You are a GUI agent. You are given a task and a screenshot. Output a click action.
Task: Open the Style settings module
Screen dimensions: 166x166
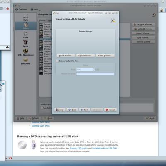[x=26, y=17]
